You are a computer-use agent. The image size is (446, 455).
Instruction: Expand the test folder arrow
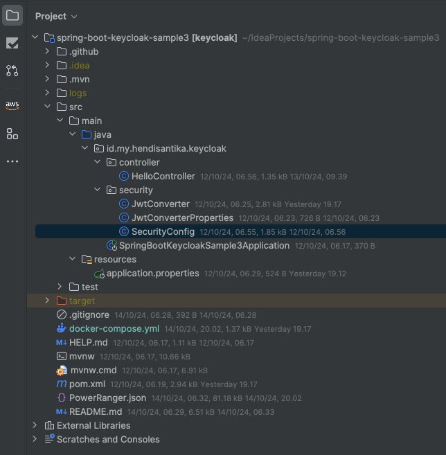[60, 287]
